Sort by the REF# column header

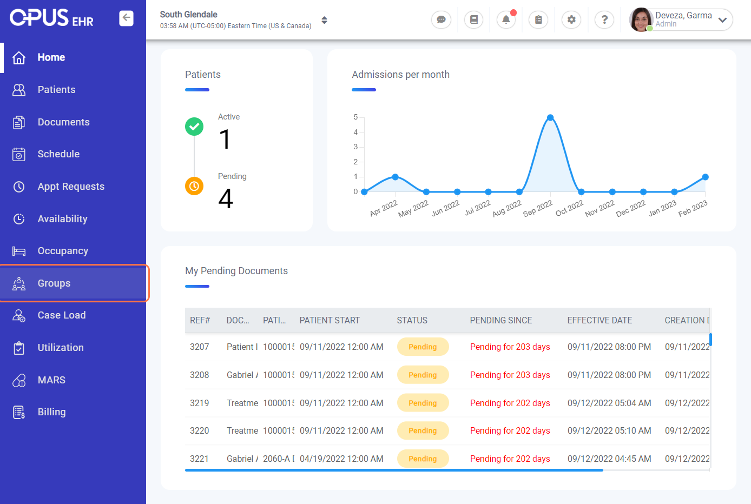point(200,321)
